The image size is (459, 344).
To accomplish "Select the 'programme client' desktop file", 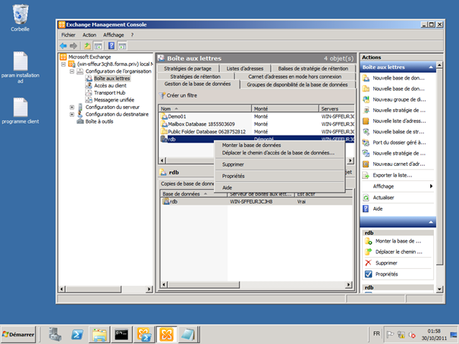I will (20, 111).
